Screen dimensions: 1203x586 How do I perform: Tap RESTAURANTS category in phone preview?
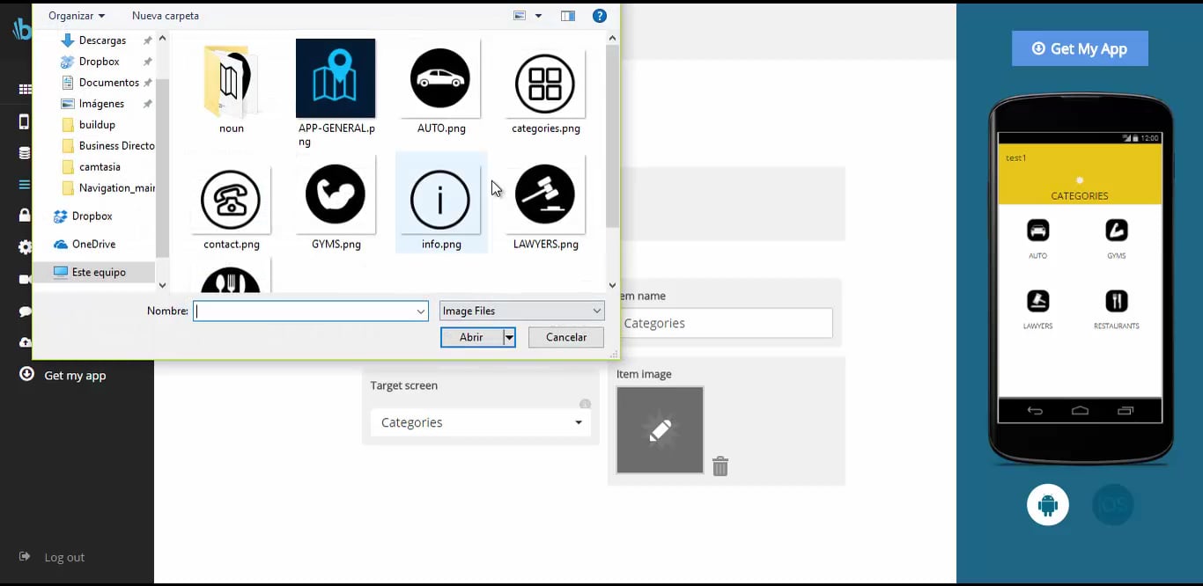[1117, 310]
